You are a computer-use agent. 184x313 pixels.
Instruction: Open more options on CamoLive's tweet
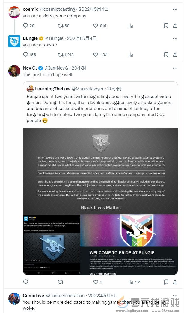[175, 296]
